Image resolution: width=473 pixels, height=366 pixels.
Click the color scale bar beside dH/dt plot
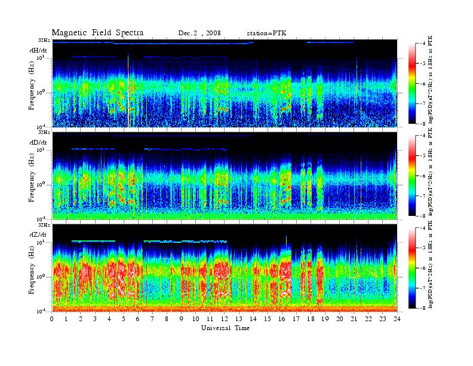[x=411, y=83]
